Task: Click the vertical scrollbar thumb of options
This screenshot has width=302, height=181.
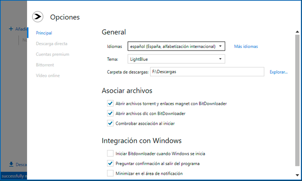Action: [298, 100]
